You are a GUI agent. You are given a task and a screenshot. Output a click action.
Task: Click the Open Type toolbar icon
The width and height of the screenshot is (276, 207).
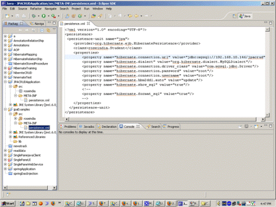93,16
